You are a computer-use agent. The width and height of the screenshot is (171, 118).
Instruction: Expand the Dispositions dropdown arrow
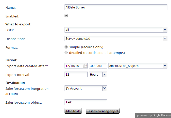pyautogui.click(x=165, y=38)
